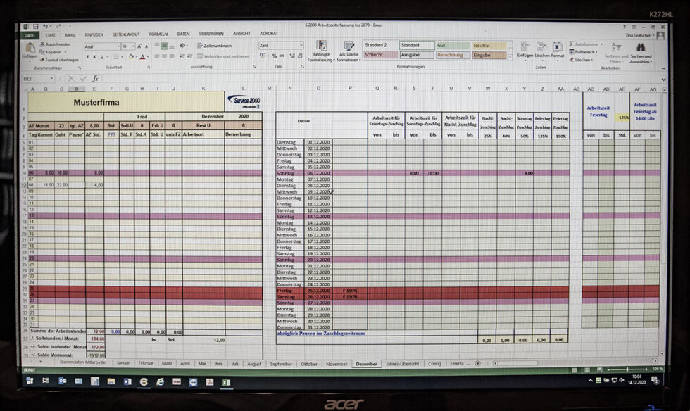Viewport: 690px width, 411px height.
Task: Click the Save icon in quick access toolbar
Action: coord(36,27)
